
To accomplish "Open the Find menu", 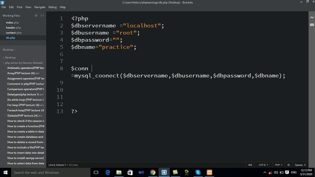I will click(x=19, y=7).
